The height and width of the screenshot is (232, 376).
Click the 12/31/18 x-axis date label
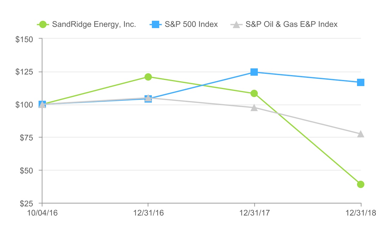[360, 213]
